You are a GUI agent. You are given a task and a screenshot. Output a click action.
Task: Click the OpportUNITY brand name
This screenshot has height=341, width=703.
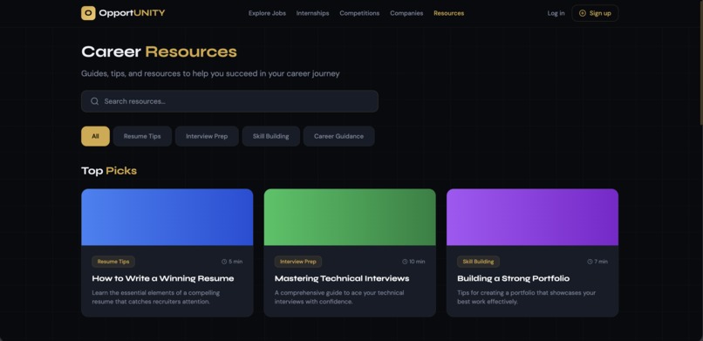pyautogui.click(x=132, y=13)
